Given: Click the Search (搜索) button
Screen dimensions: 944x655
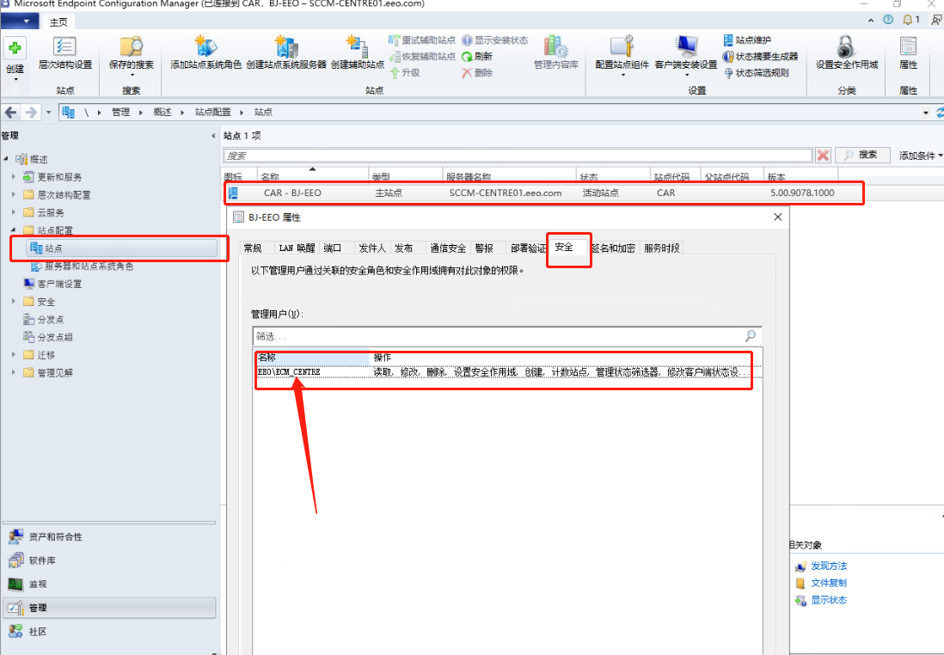Looking at the screenshot, I should [x=862, y=156].
